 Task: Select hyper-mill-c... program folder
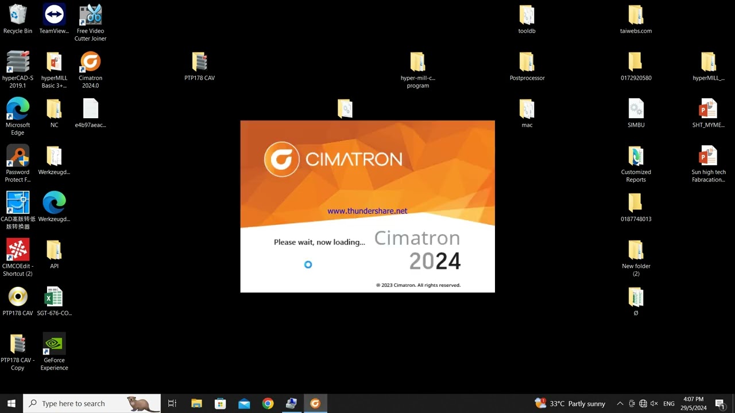(417, 70)
